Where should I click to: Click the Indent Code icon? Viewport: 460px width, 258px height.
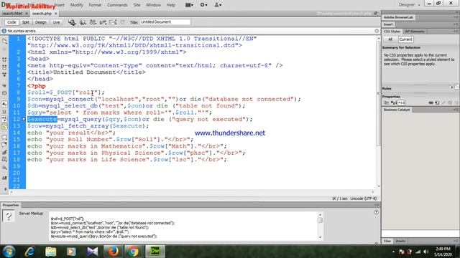(4, 178)
